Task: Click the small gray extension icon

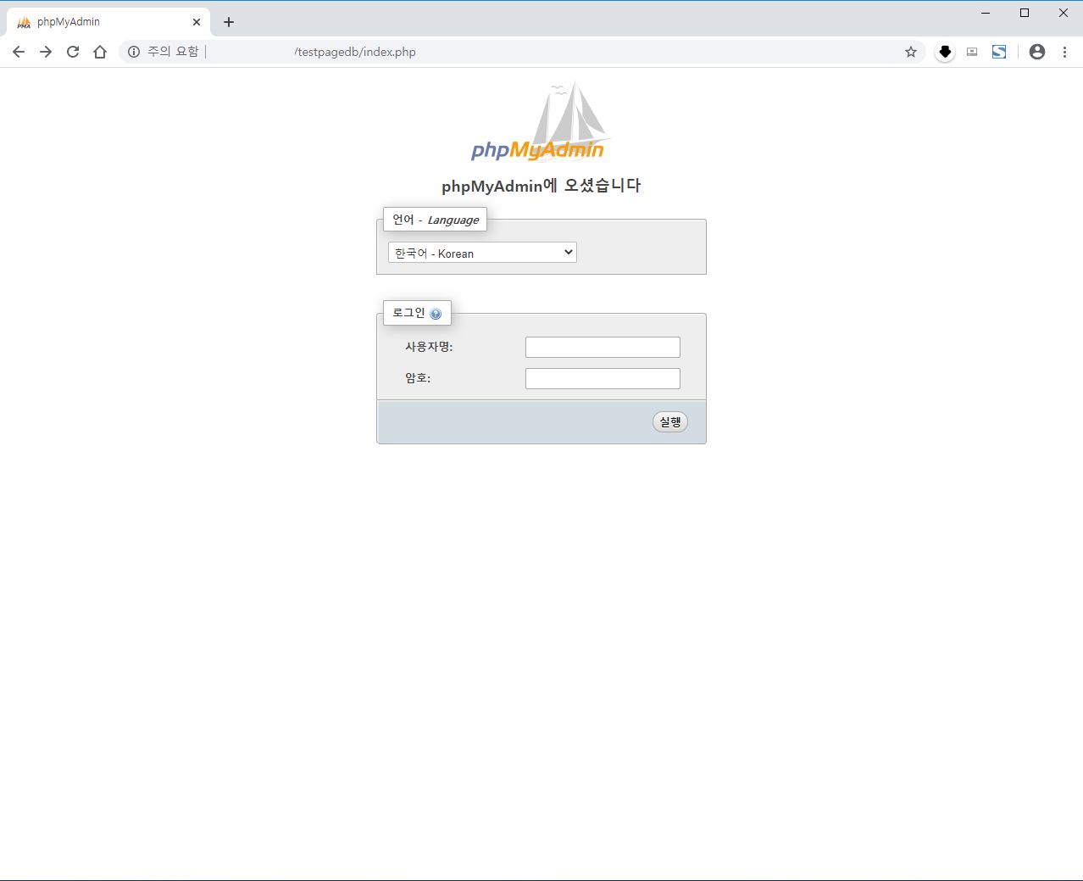Action: [x=972, y=52]
